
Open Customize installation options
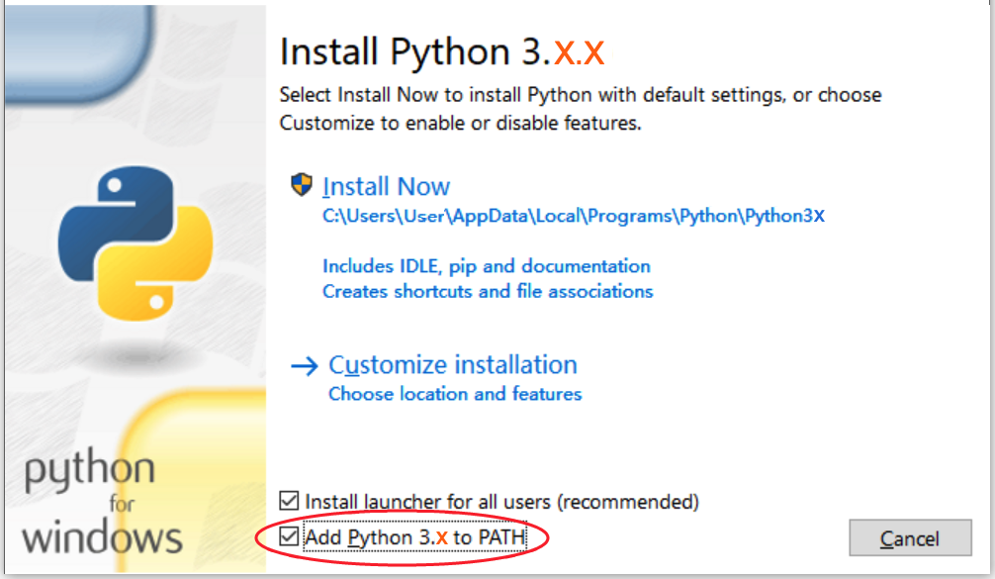(x=453, y=365)
